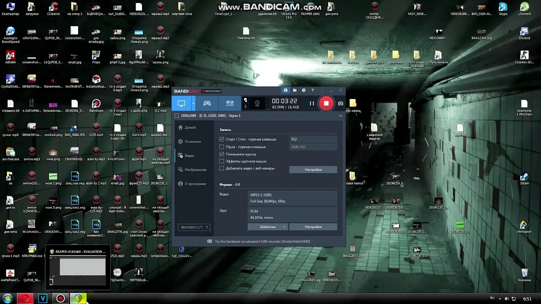The width and height of the screenshot is (541, 304).
Task: Click the 6:51 clock in taskbar
Action: click(527, 299)
